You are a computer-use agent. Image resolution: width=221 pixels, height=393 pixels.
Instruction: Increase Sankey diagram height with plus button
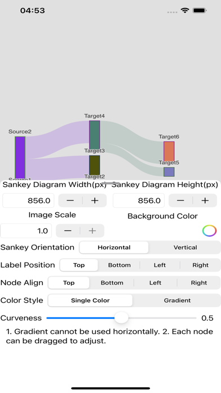[205, 200]
